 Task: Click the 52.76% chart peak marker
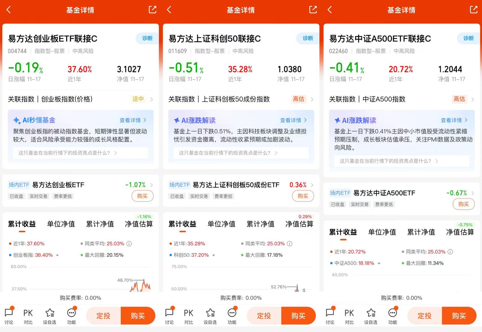pyautogui.click(x=278, y=287)
